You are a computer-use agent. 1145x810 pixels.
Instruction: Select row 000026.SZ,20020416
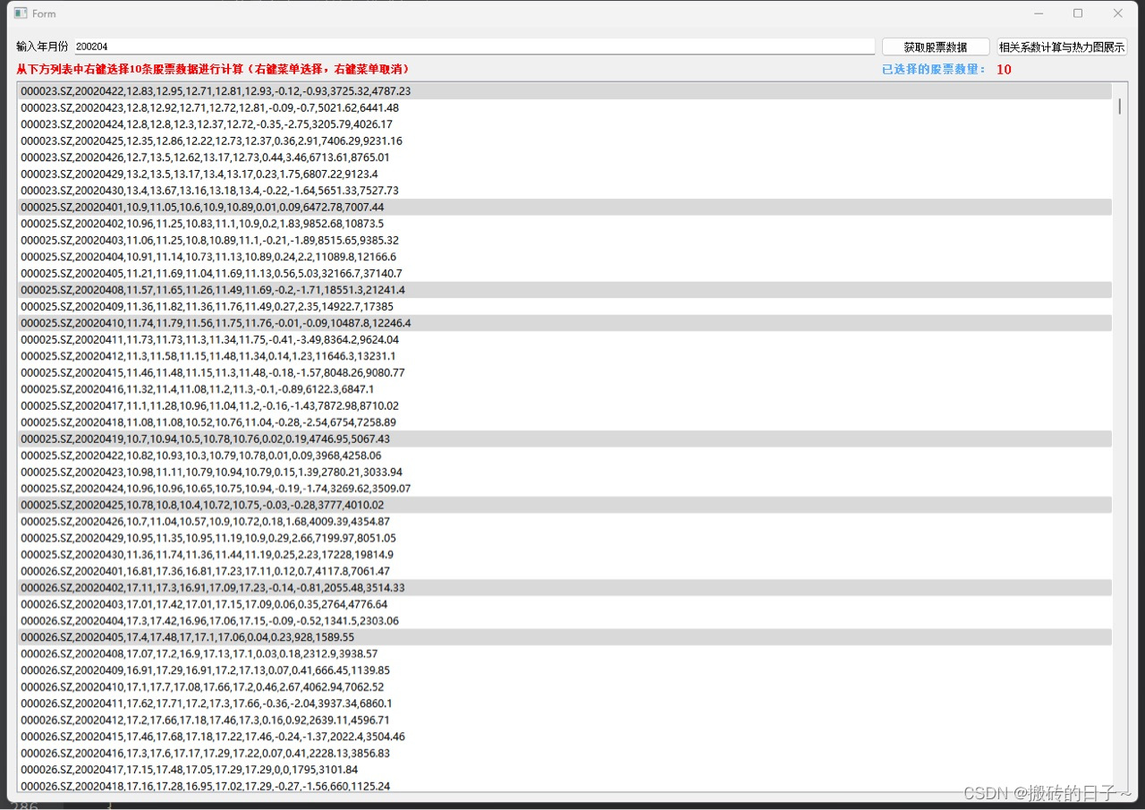click(x=564, y=754)
